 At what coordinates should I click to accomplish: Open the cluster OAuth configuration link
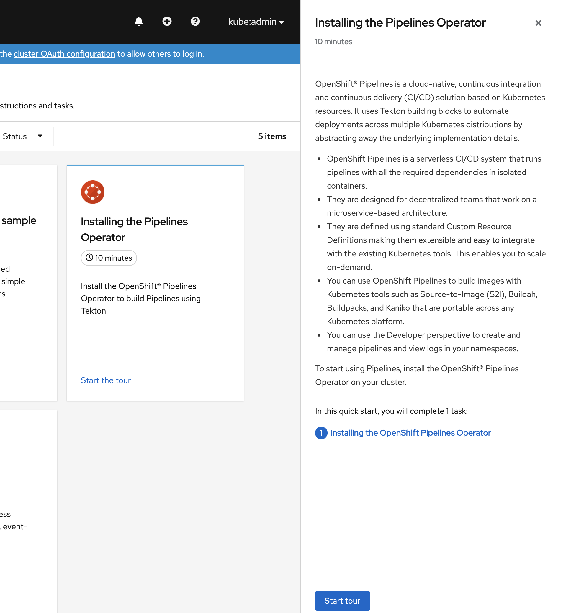click(x=64, y=54)
